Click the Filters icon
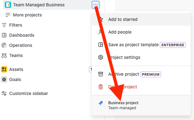 pyautogui.click(x=4, y=25)
